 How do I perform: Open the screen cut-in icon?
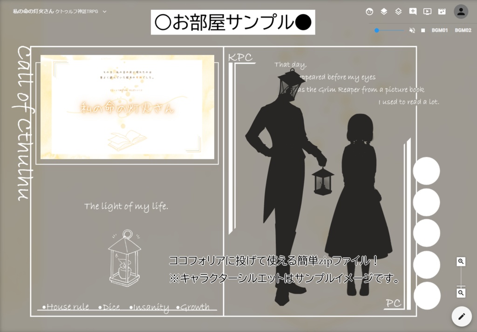(427, 12)
